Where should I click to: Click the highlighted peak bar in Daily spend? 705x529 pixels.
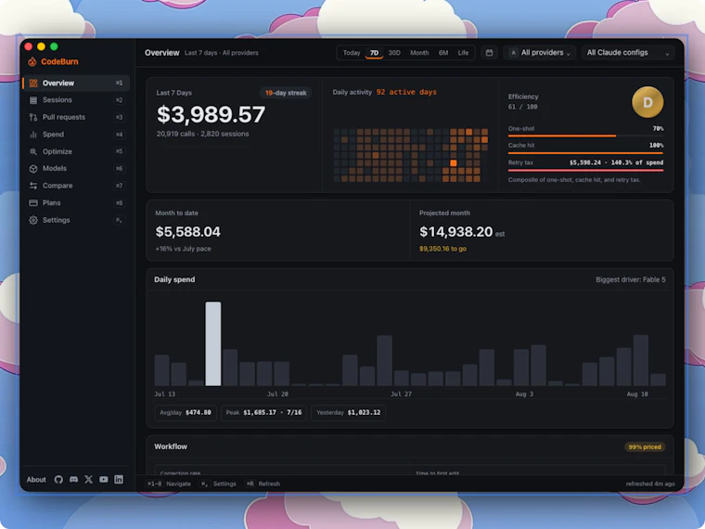pyautogui.click(x=213, y=343)
